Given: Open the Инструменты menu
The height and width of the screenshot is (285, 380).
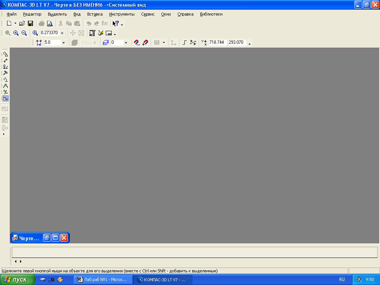Looking at the screenshot, I should click(122, 14).
